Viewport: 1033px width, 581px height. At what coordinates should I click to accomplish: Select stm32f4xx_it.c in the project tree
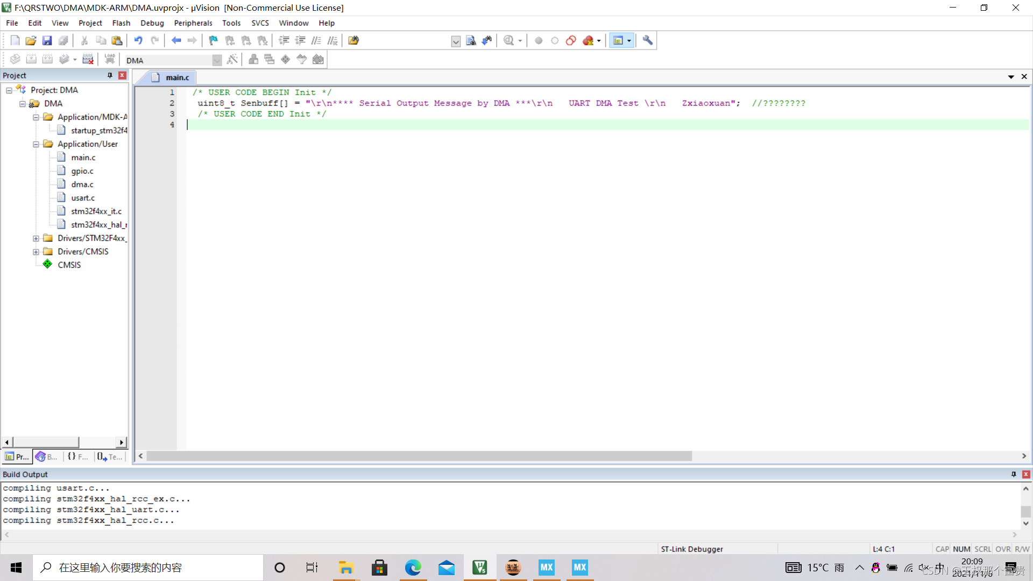point(96,211)
